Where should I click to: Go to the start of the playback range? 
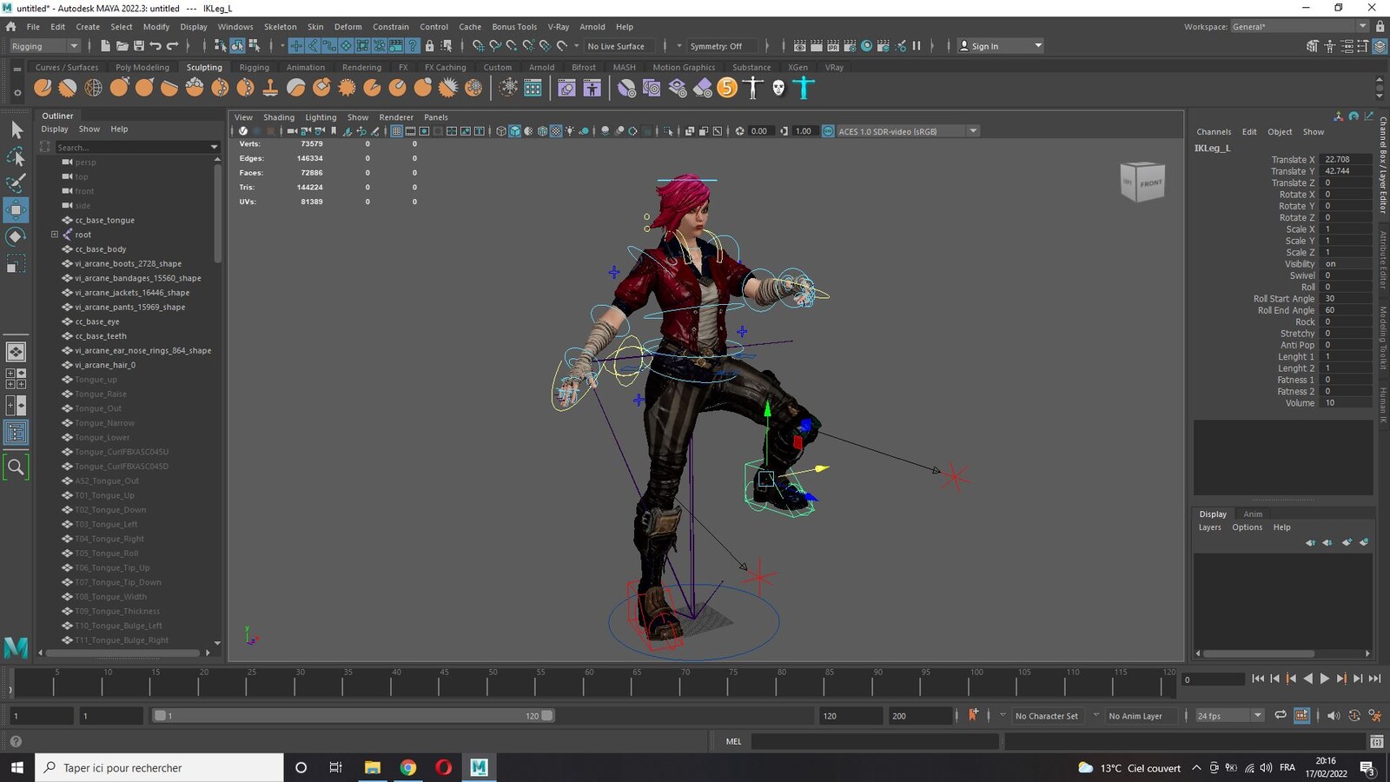1257,679
